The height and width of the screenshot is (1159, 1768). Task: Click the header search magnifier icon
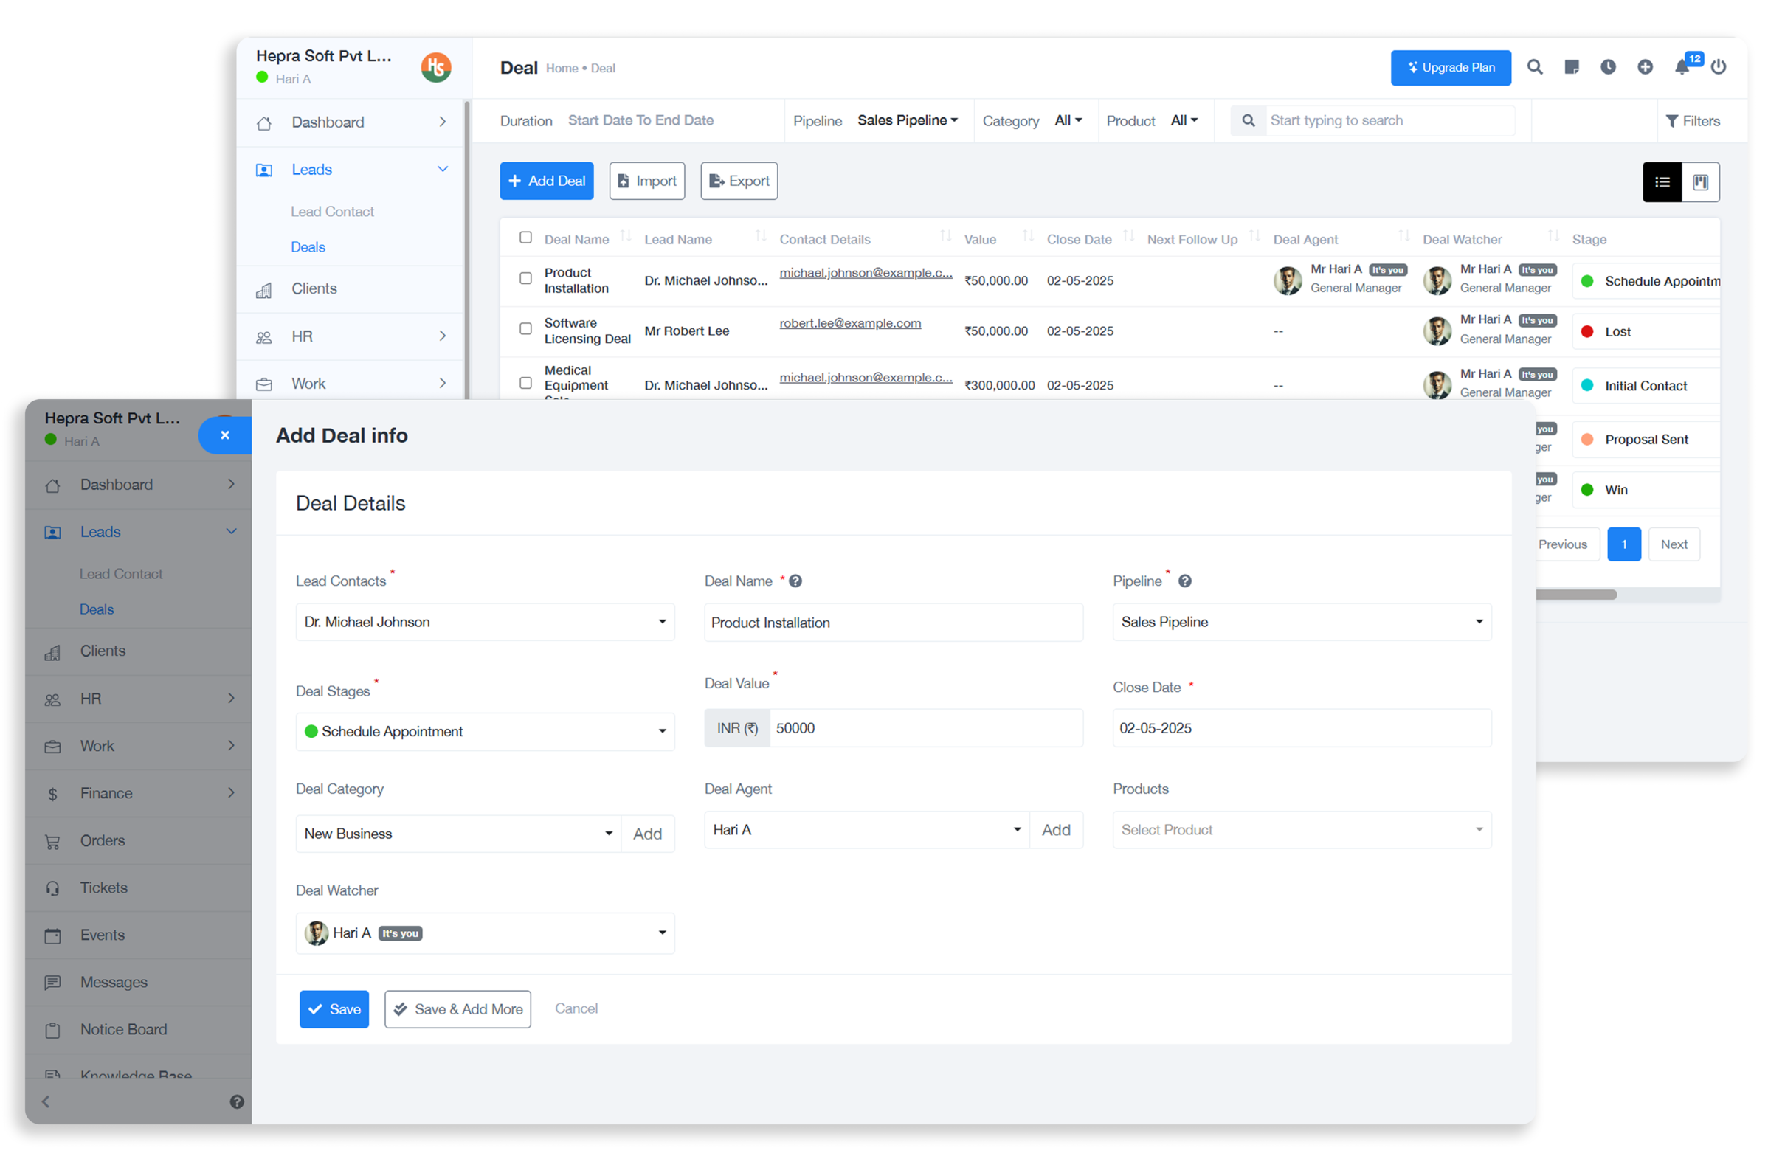(1535, 68)
